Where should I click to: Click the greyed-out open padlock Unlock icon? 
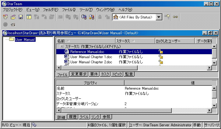[x=107, y=17]
